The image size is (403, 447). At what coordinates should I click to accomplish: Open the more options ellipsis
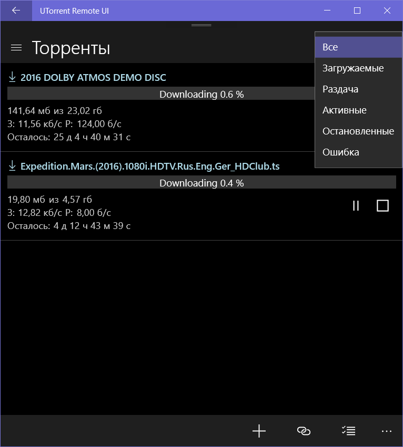[387, 431]
